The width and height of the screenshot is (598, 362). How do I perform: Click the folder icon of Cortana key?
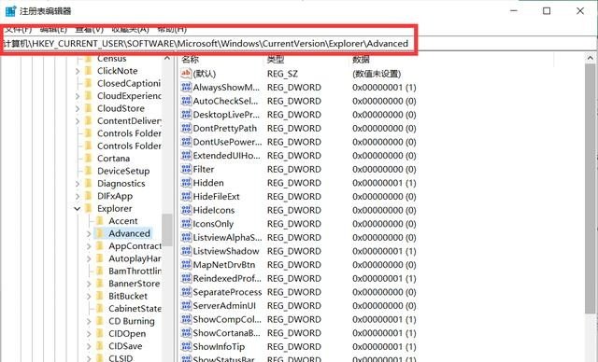coord(88,158)
